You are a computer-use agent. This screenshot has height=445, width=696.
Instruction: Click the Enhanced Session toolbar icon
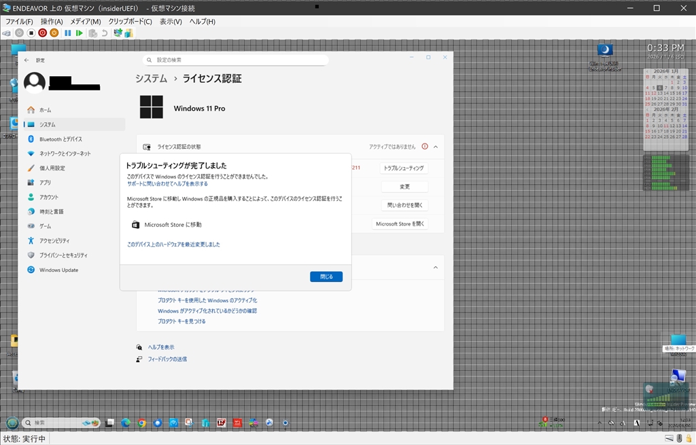point(118,33)
